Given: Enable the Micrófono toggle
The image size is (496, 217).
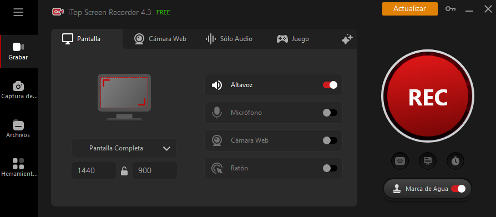Looking at the screenshot, I should [330, 113].
